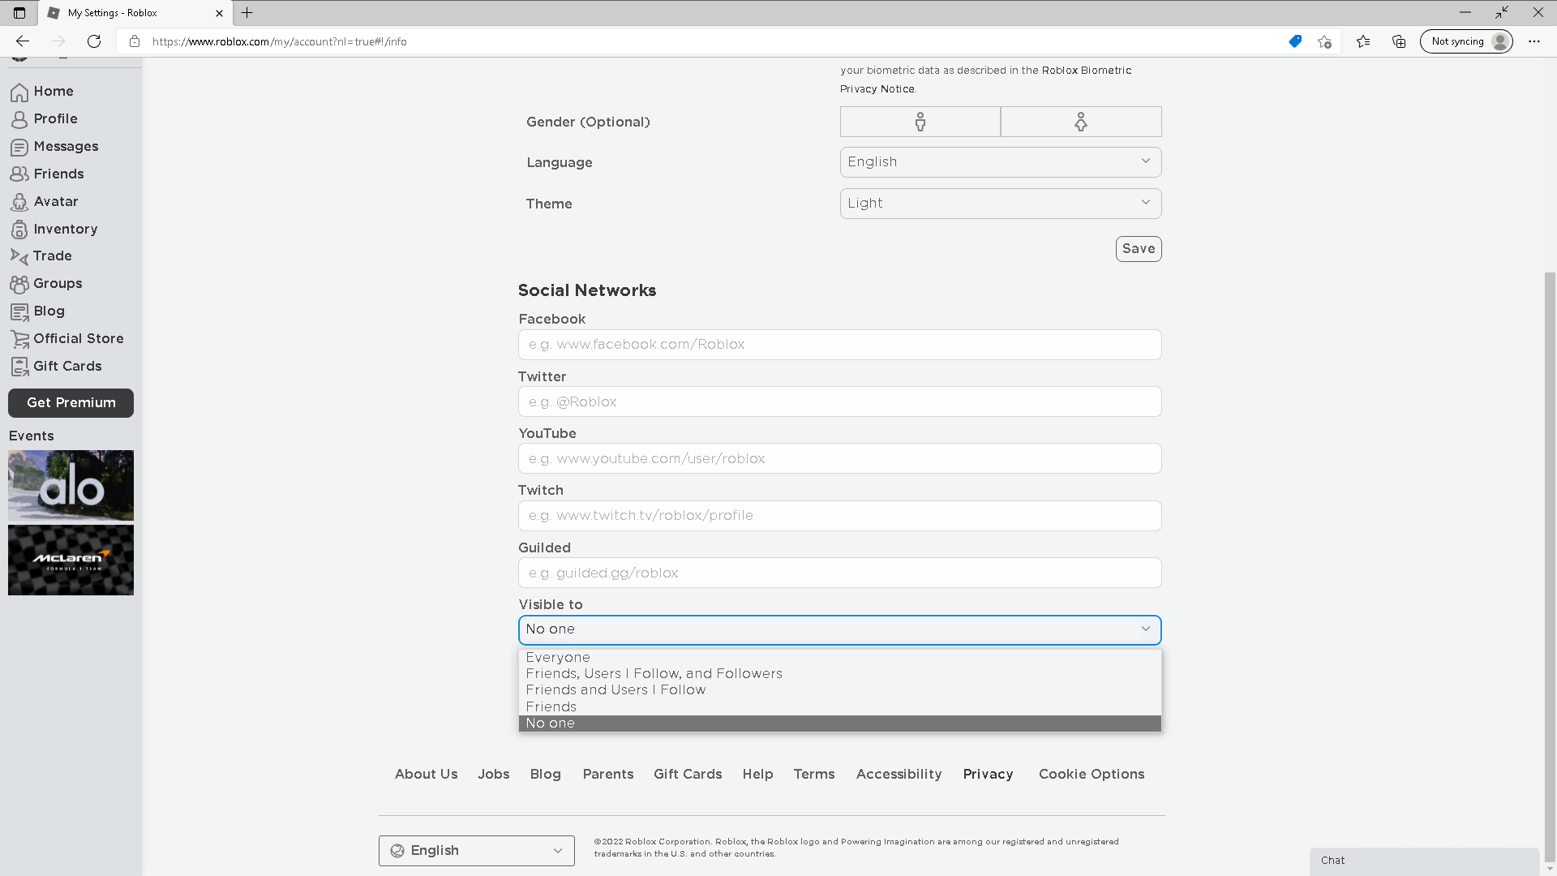Expand the Language dropdown

pyautogui.click(x=1001, y=162)
